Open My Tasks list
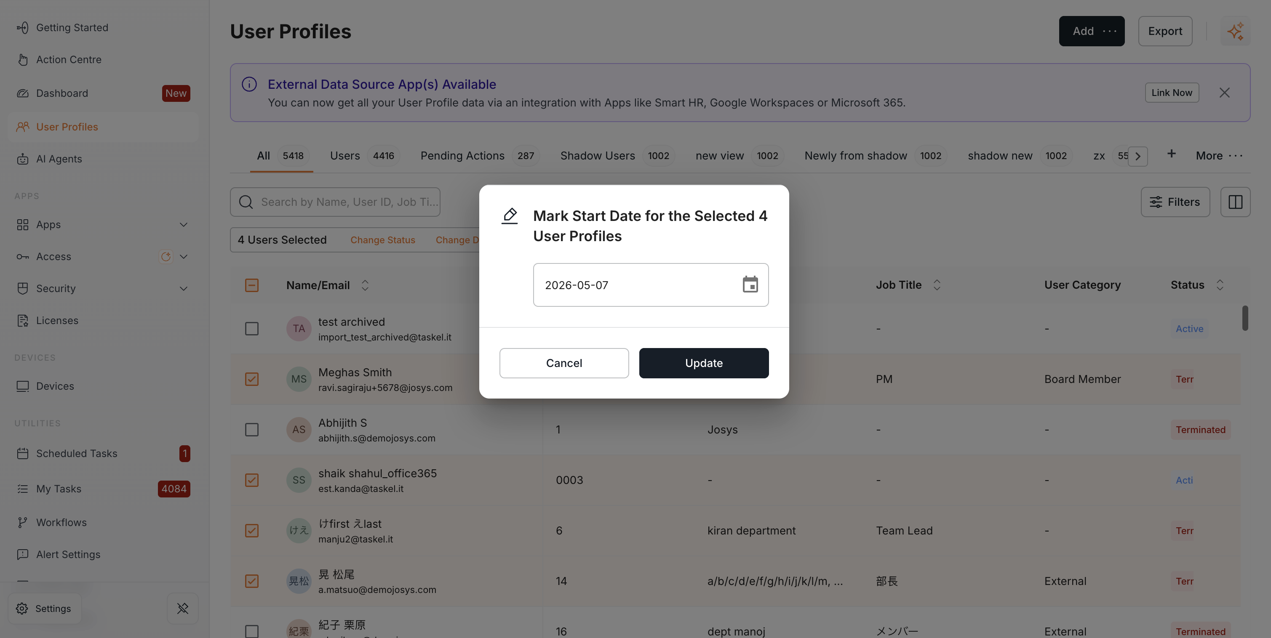 pos(59,489)
